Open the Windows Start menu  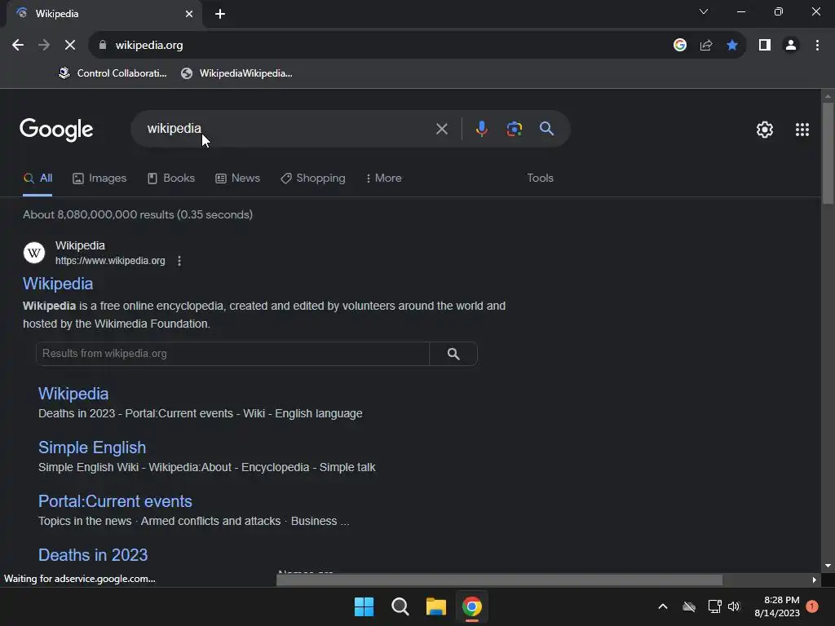[364, 606]
